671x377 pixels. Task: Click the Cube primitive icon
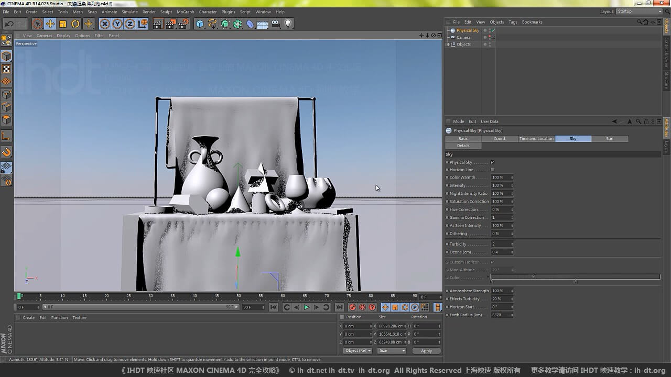coord(200,24)
